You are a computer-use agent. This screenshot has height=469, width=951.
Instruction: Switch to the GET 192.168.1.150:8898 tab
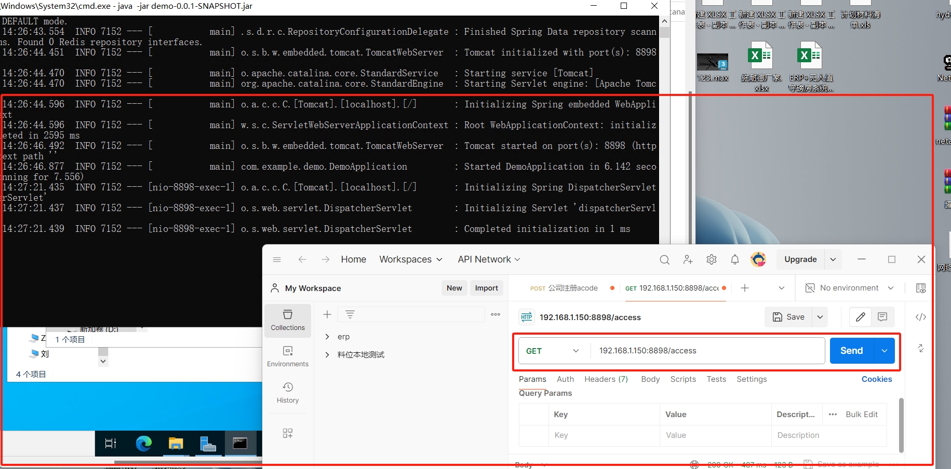point(672,288)
